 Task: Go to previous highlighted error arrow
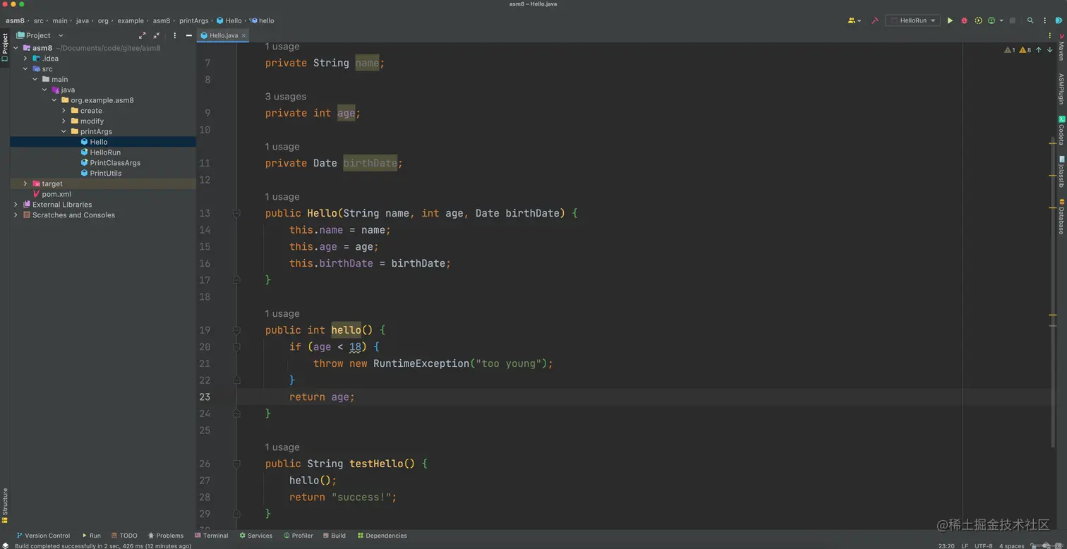(1038, 50)
